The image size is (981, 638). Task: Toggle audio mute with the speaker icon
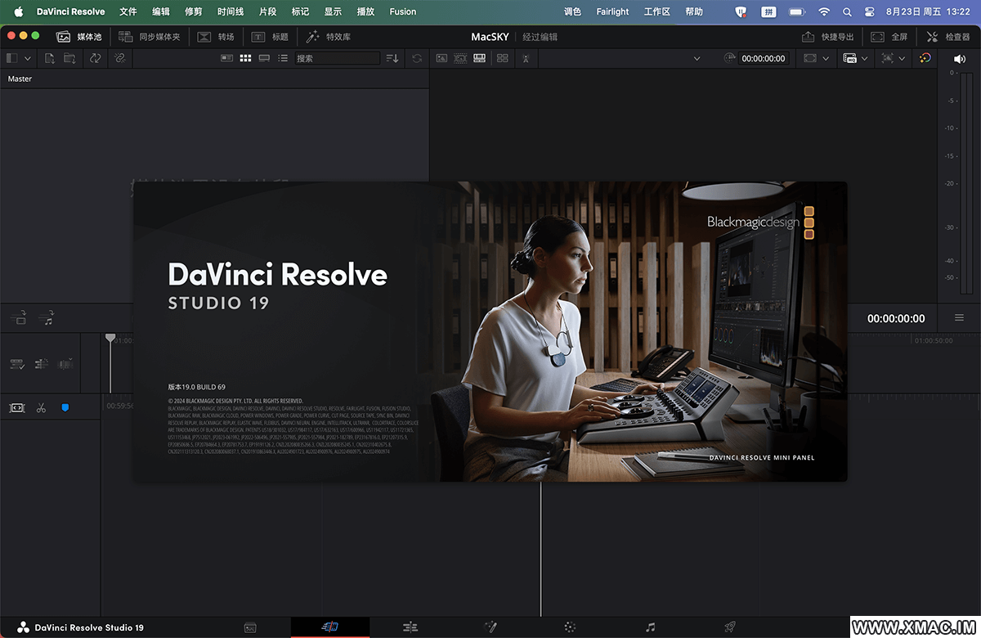pos(960,58)
